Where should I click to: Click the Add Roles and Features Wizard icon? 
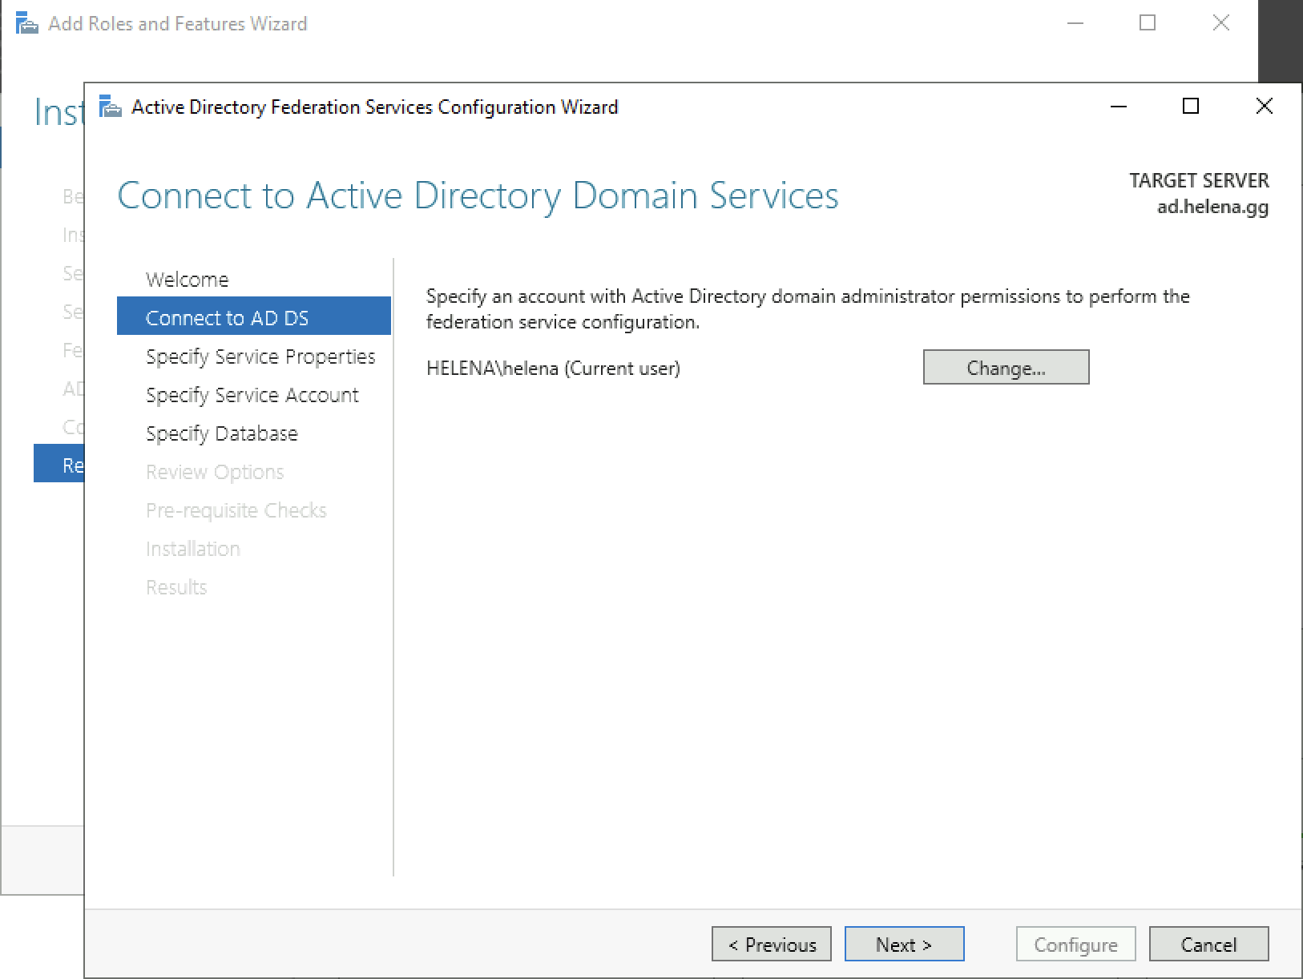pos(26,24)
